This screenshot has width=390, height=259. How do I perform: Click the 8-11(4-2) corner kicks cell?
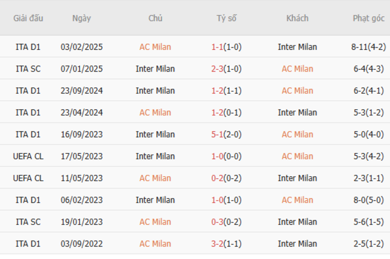pyautogui.click(x=368, y=47)
